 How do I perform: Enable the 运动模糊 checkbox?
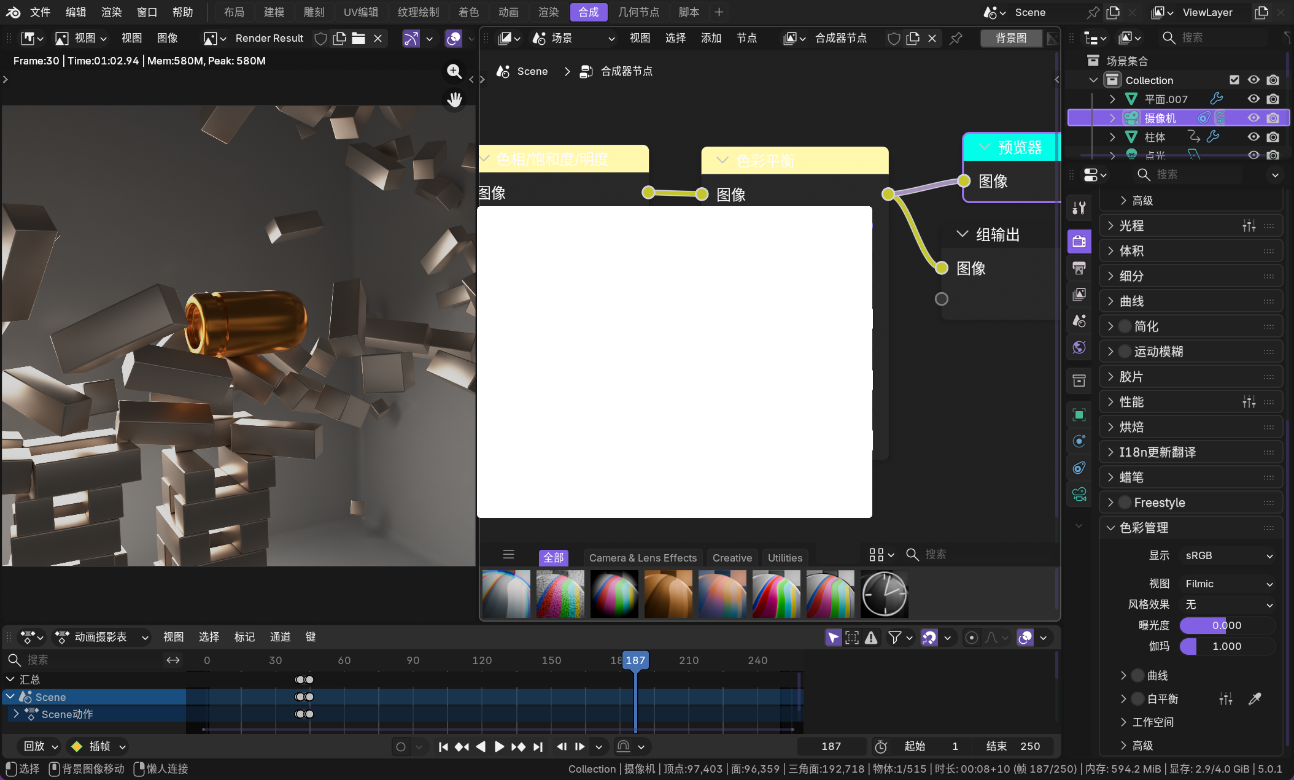pyautogui.click(x=1125, y=352)
